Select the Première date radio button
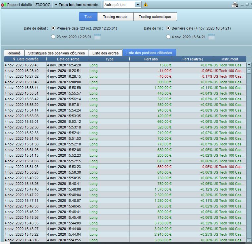Viewport: 252px width, 244px height. click(x=53, y=28)
